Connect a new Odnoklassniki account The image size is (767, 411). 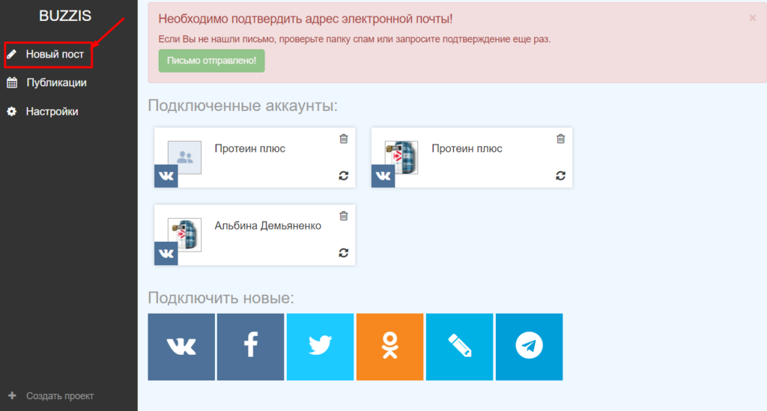pos(389,347)
